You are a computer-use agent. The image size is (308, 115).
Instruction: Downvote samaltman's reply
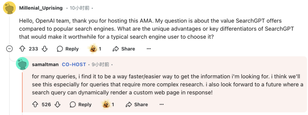coord(57,105)
